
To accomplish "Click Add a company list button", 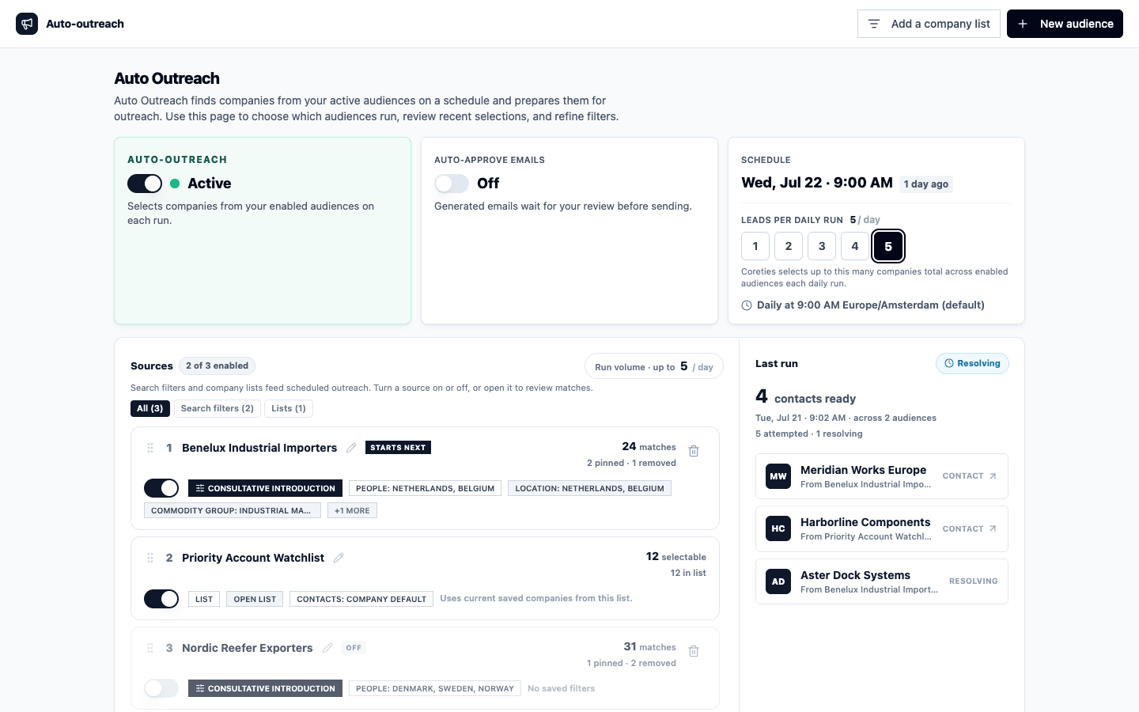I will click(929, 24).
